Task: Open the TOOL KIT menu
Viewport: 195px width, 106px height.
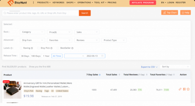Action: click(x=100, y=3)
